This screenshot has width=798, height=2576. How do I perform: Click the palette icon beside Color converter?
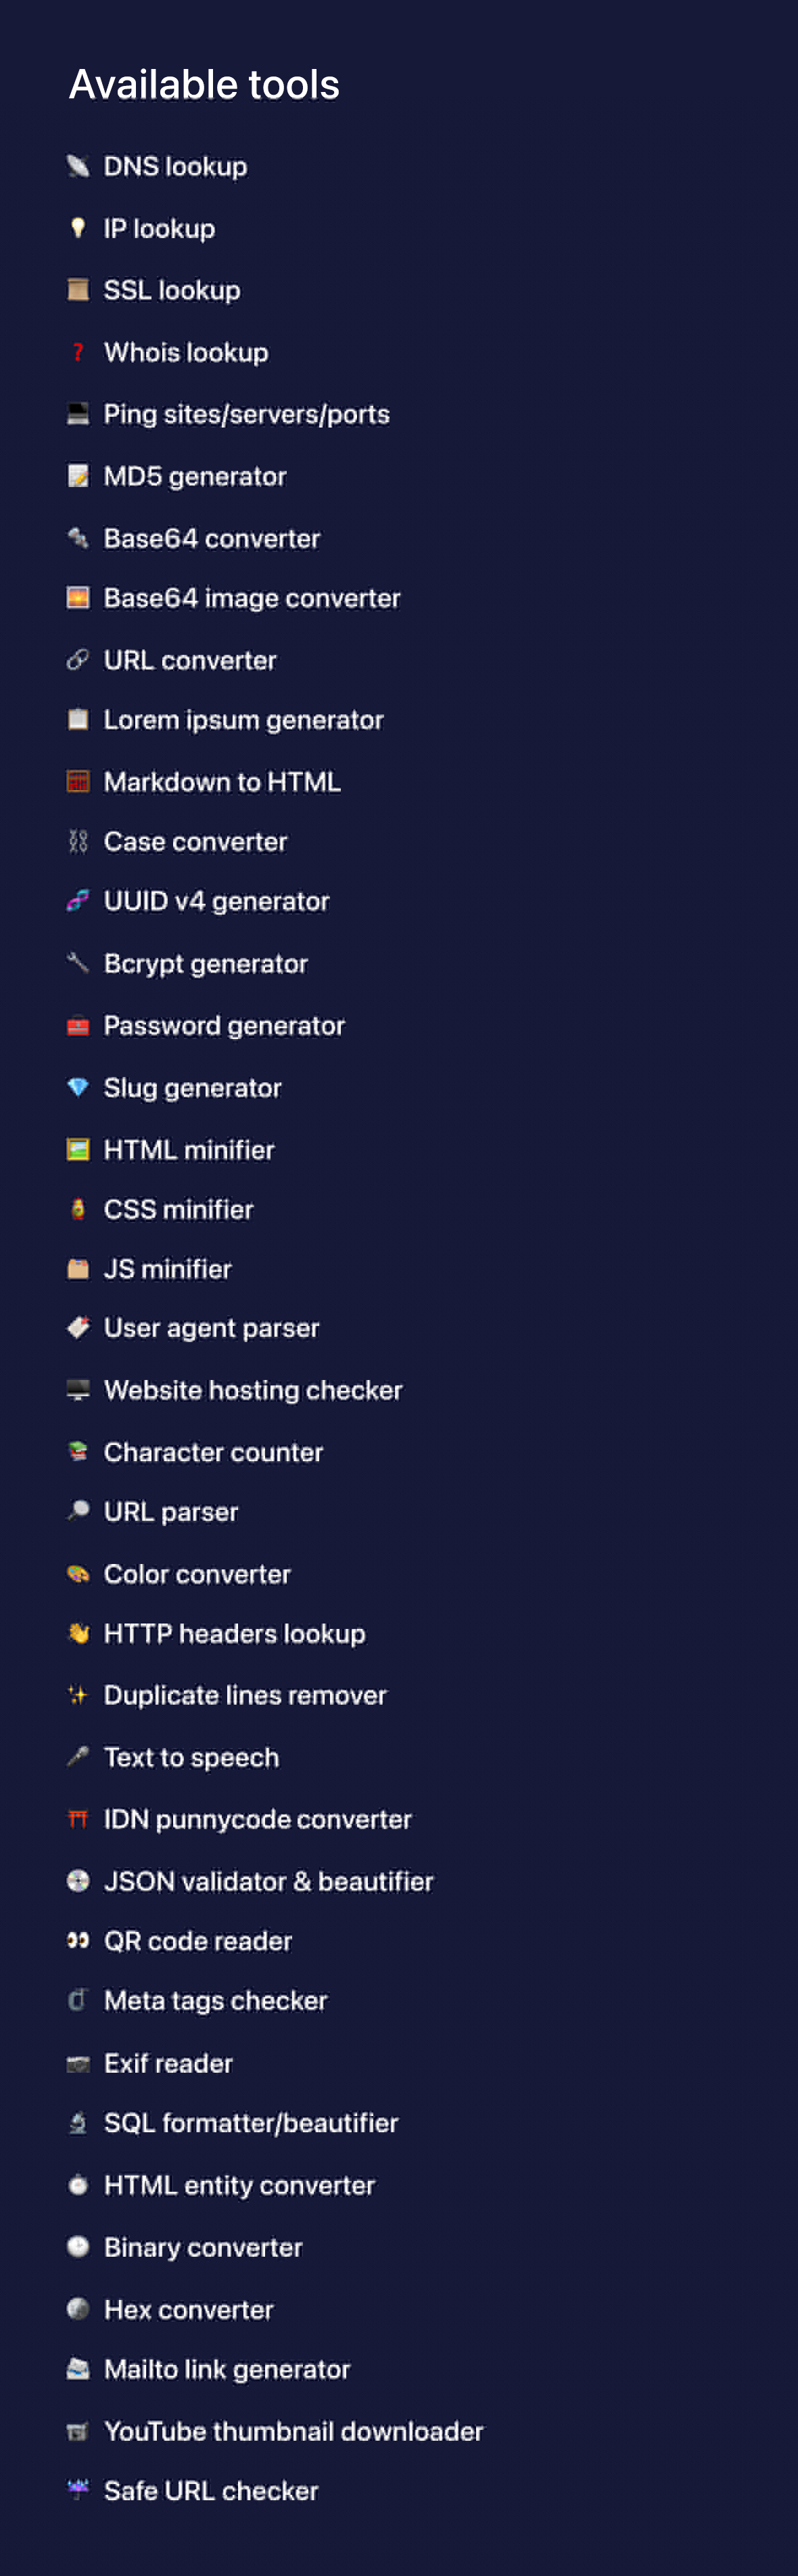point(78,1574)
